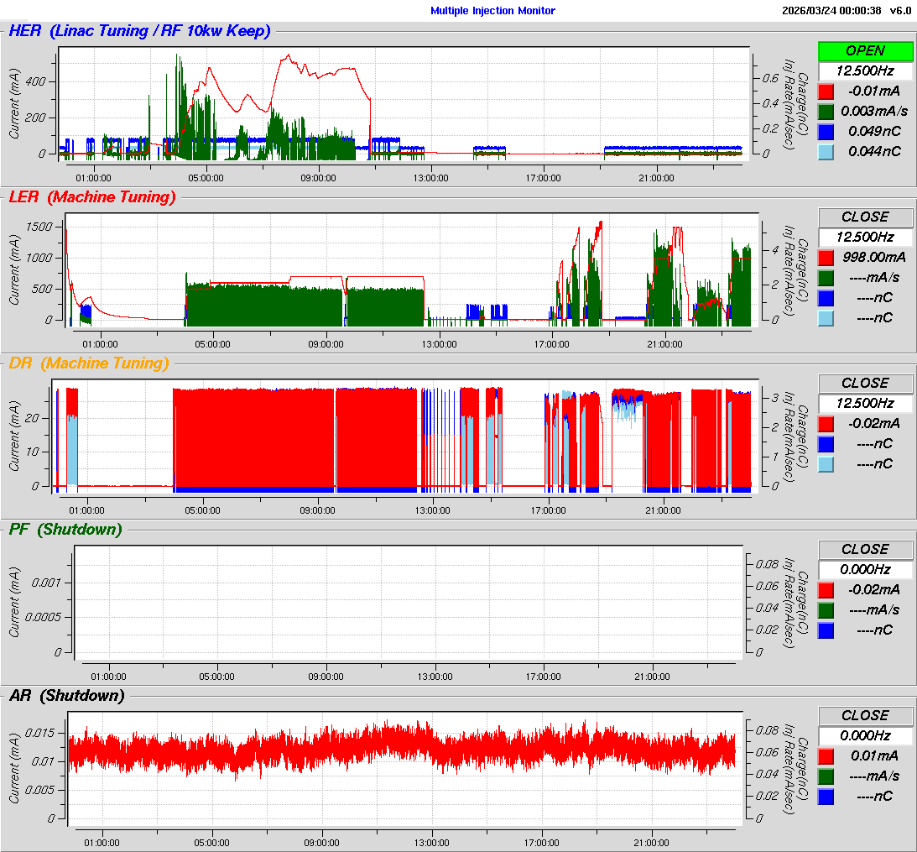Click the Multiple Injection Monitor title
Viewport: 917px width, 852px height.
[x=492, y=10]
